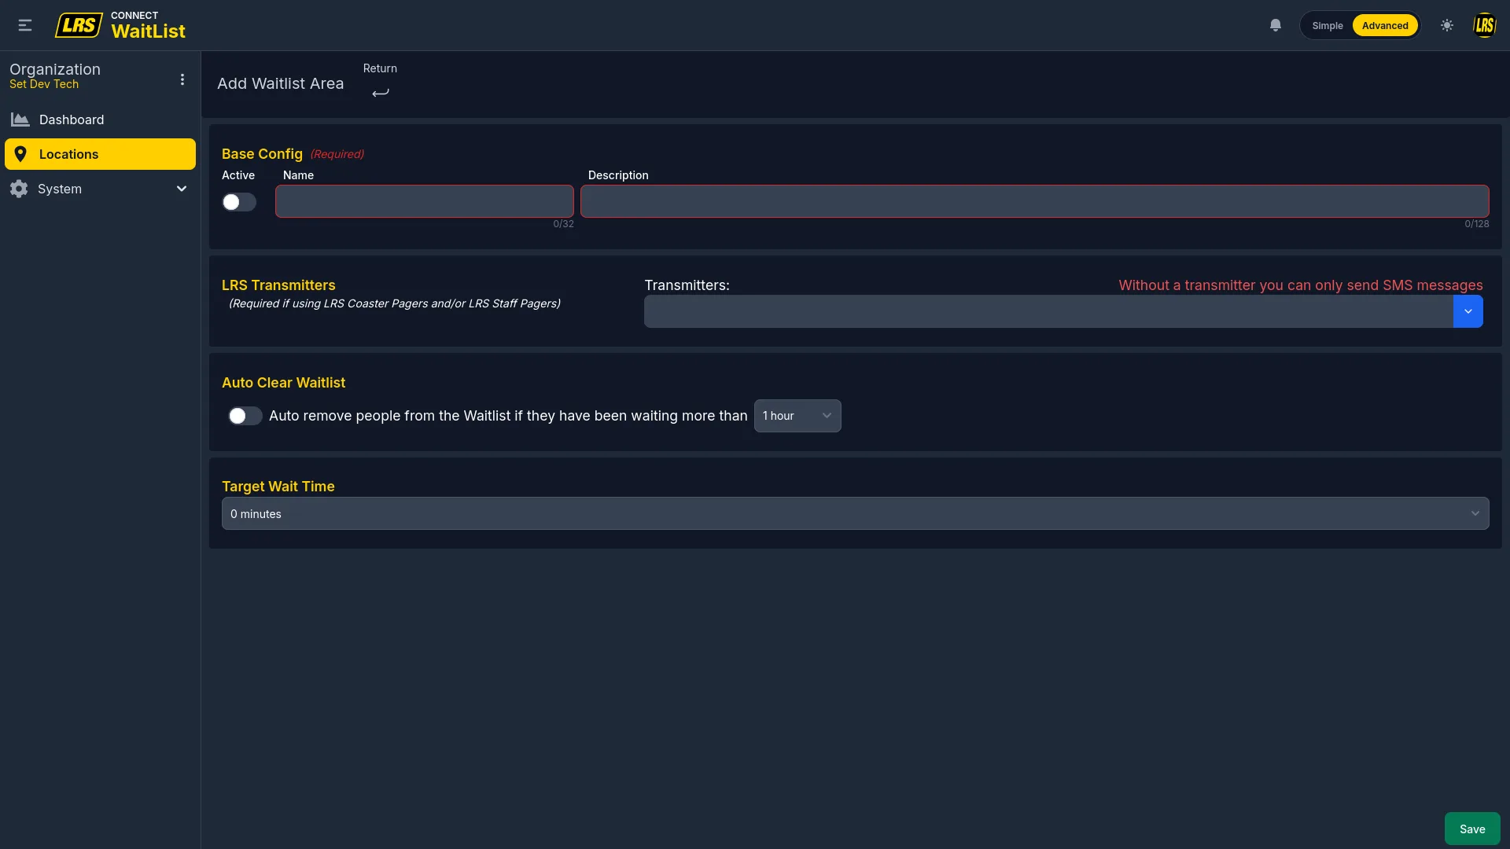
Task: Open the 1 hour duration dropdown
Action: coord(797,416)
